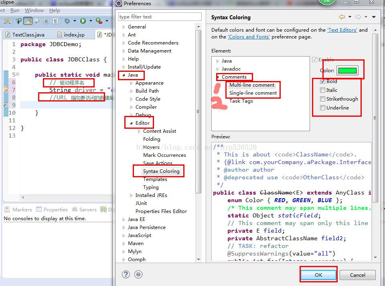Collapse the Editor node under Java

[131, 123]
